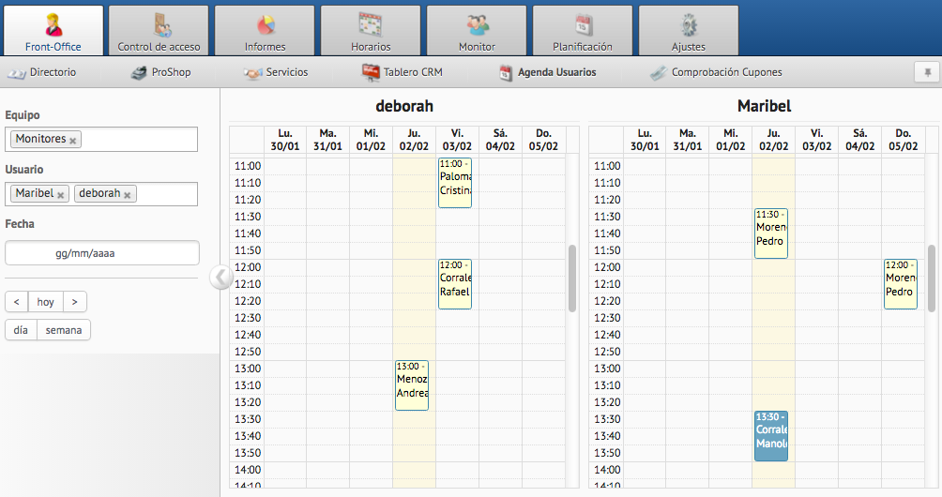The height and width of the screenshot is (497, 942).
Task: Remove the deborah tag from Usuario
Action: point(128,195)
